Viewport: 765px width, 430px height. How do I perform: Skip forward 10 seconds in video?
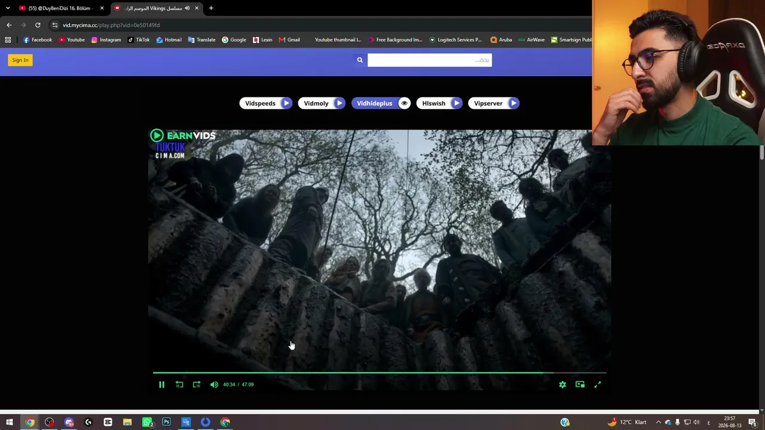197,385
